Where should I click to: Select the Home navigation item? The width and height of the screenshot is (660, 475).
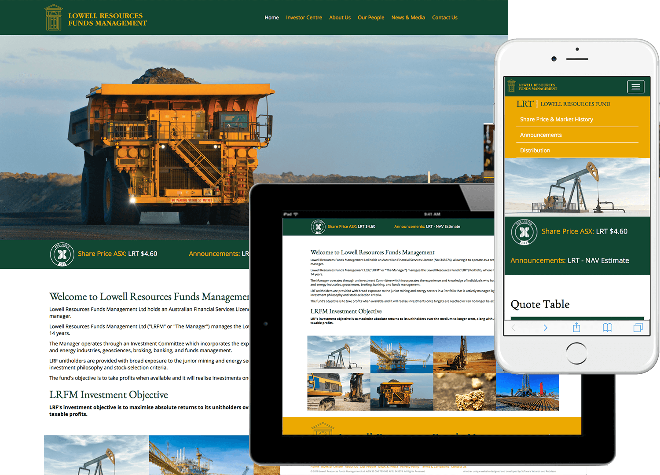271,17
